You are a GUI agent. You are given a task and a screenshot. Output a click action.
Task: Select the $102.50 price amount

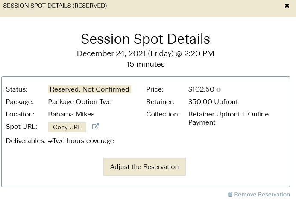point(201,89)
